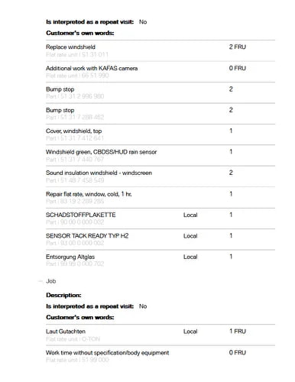The width and height of the screenshot is (295, 382).
Task: Collapse the Job section dash icon
Action: (41, 281)
